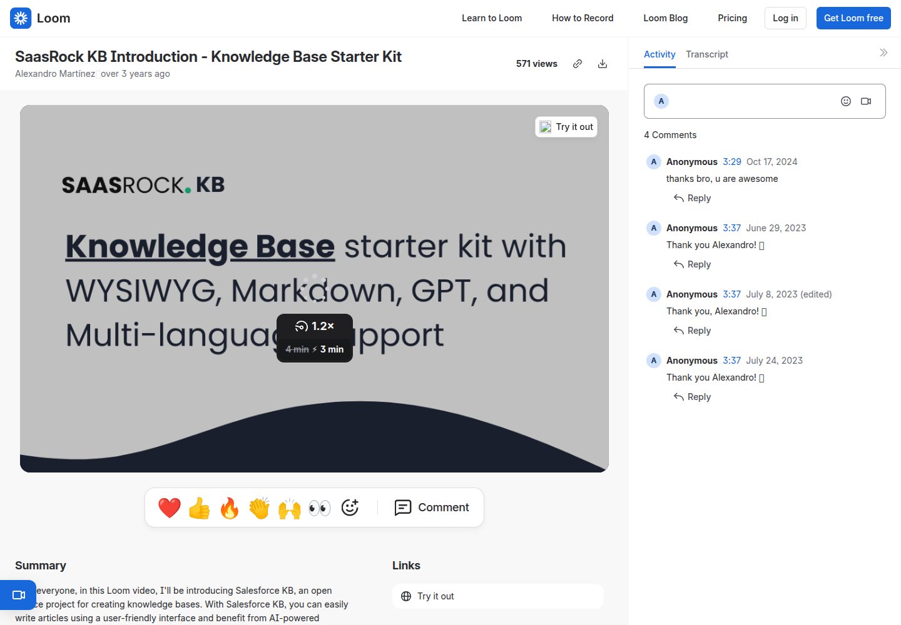Image resolution: width=901 pixels, height=625 pixels.
Task: React with the clapping hands emoji
Action: point(260,507)
